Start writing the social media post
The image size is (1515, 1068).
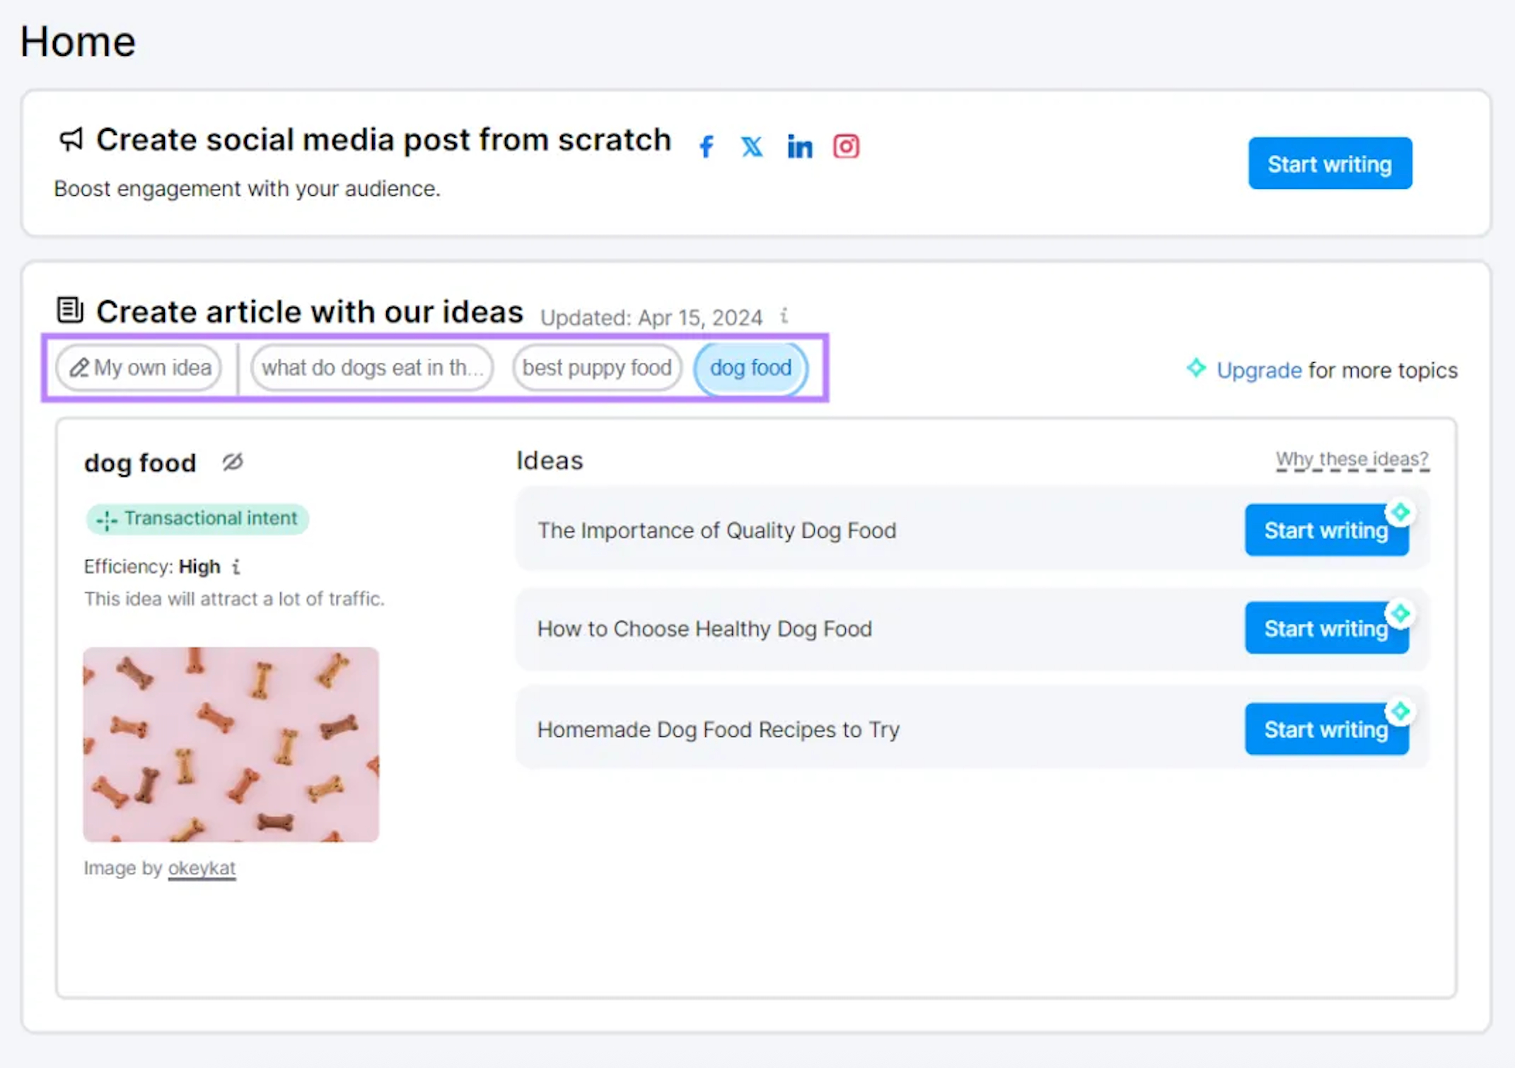1329,164
